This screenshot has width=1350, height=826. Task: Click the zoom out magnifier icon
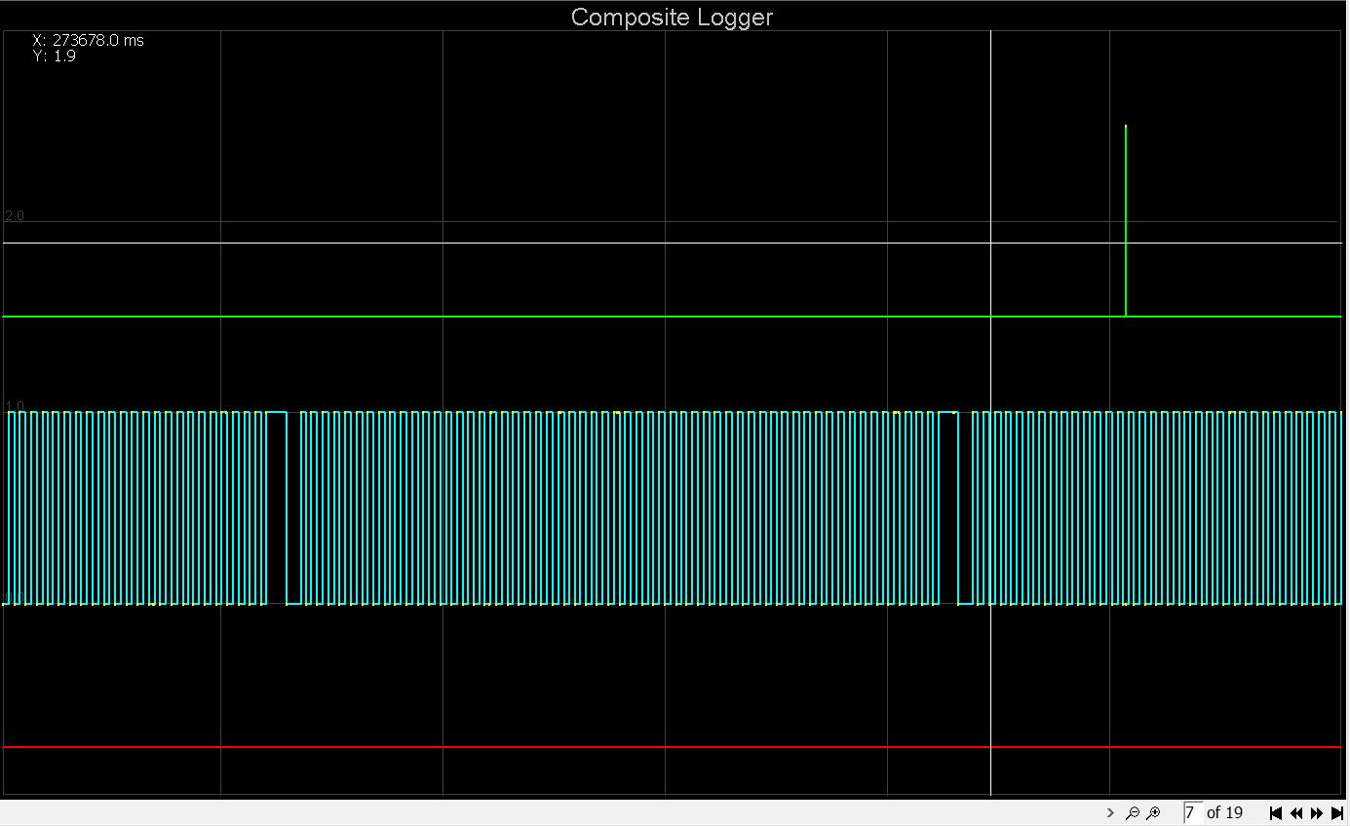[1132, 812]
